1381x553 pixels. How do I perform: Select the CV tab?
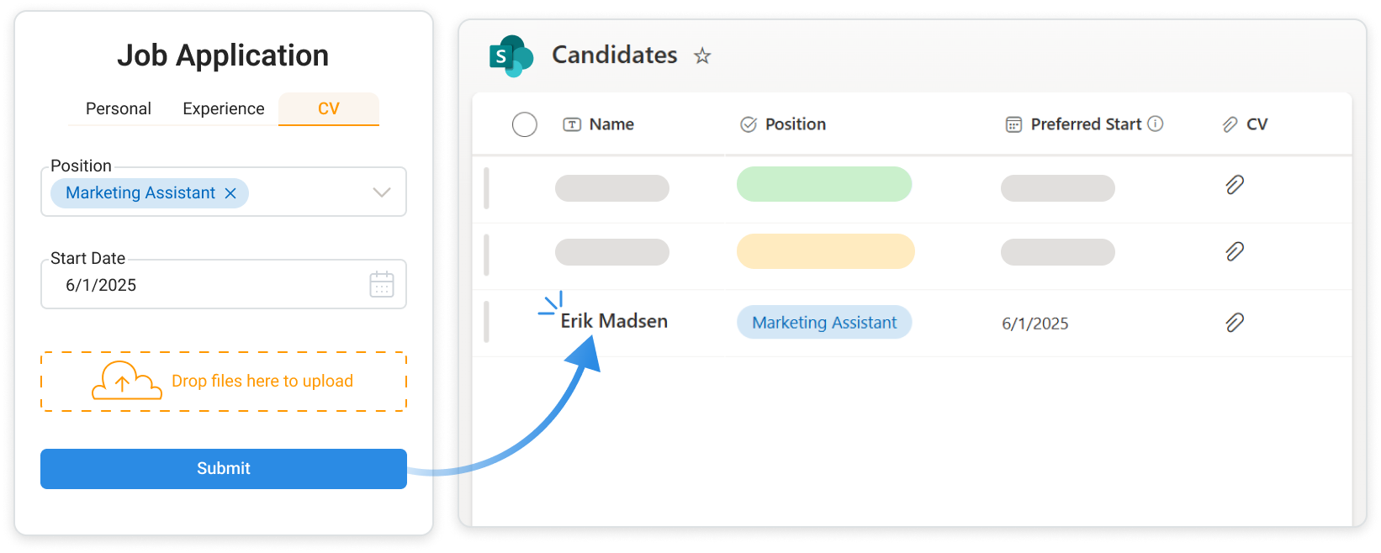click(329, 108)
